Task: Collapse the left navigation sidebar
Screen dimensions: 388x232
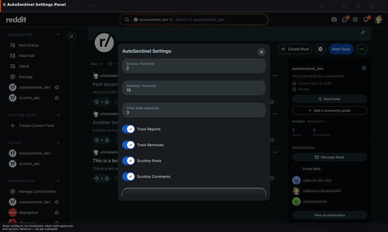Action: (x=72, y=37)
